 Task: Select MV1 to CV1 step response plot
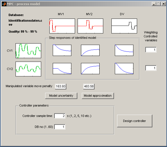(x=62, y=50)
